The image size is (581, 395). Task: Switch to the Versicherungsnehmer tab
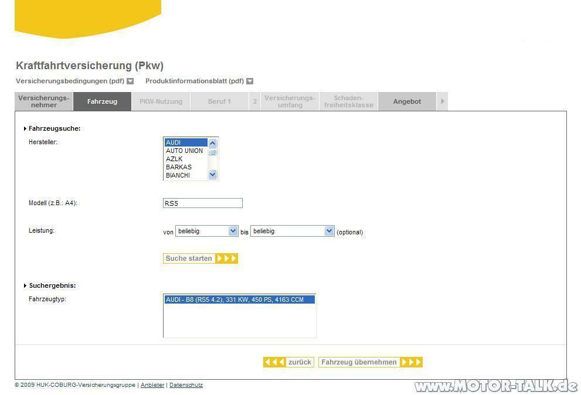[44, 101]
